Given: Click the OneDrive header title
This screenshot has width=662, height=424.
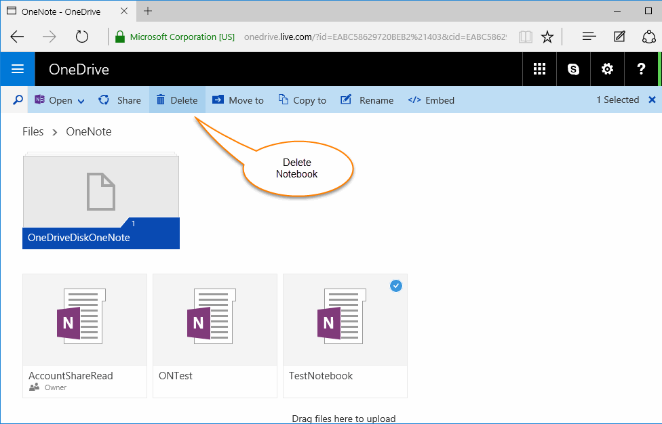Looking at the screenshot, I should (79, 69).
